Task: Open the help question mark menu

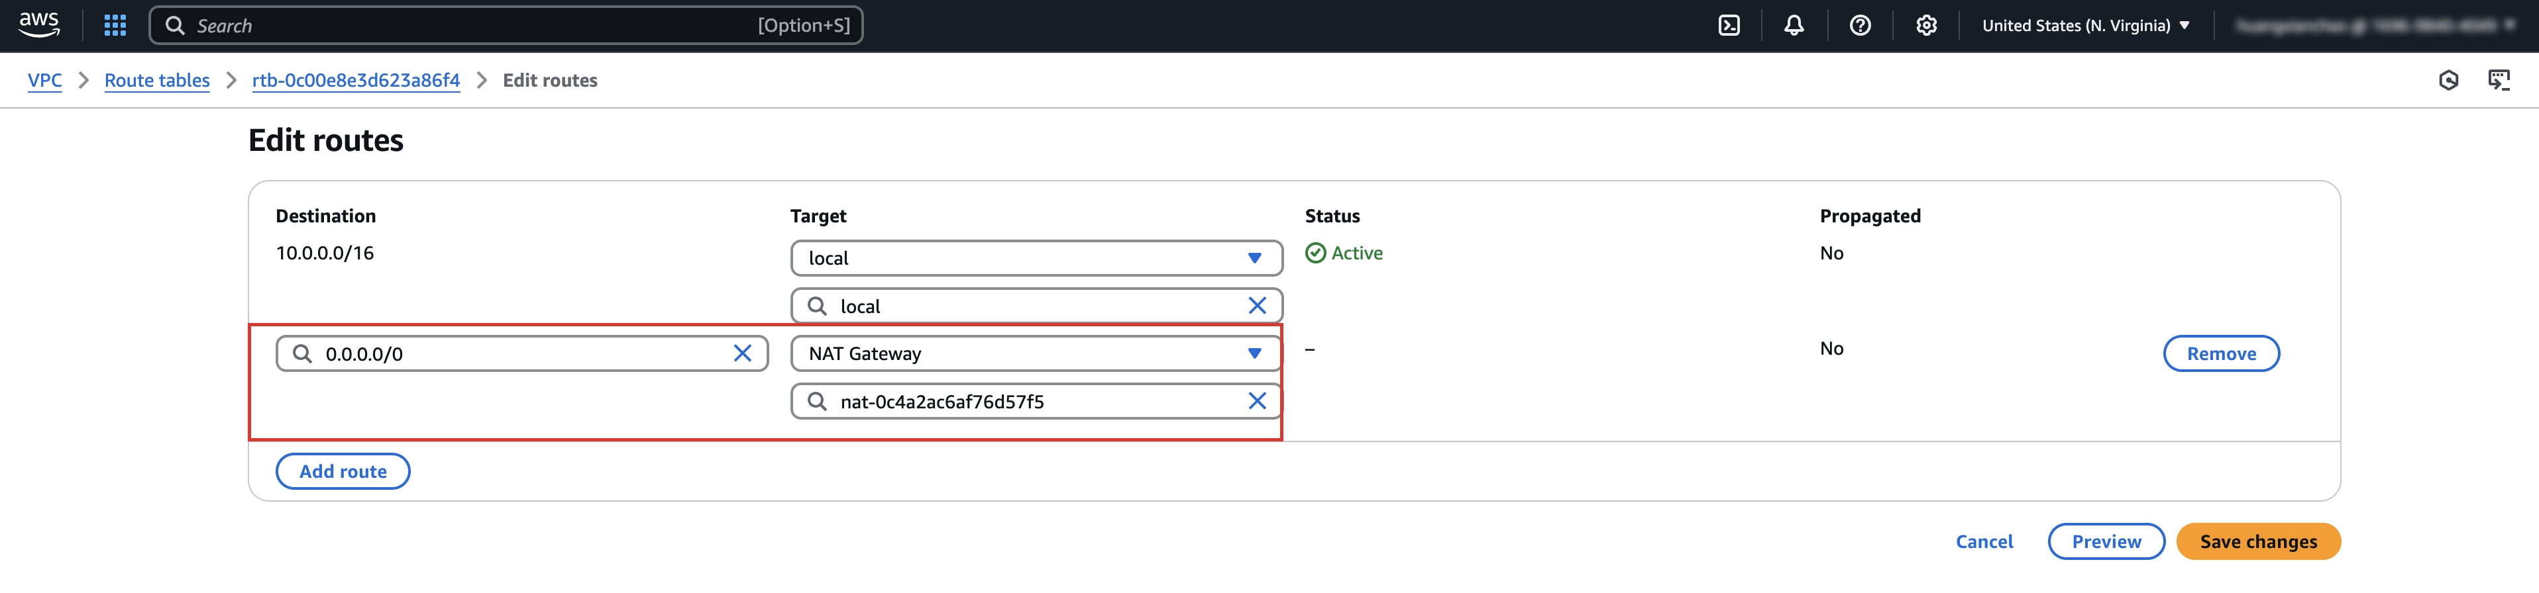Action: [1860, 26]
